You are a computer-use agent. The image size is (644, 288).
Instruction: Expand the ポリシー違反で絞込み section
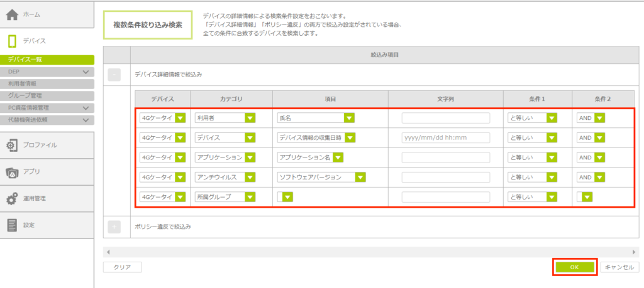114,226
